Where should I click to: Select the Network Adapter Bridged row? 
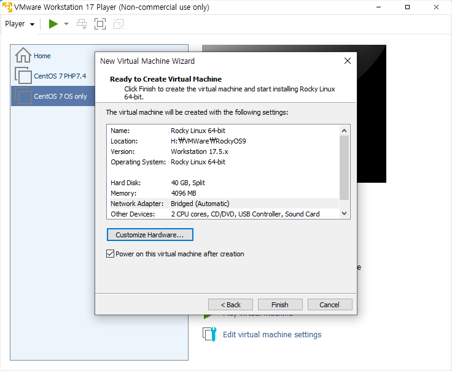[x=224, y=204]
